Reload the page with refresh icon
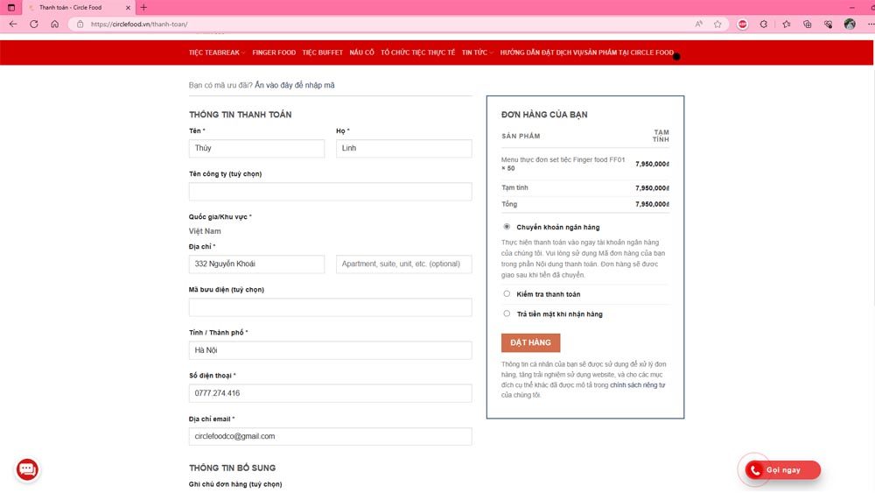The image size is (875, 493). (34, 24)
